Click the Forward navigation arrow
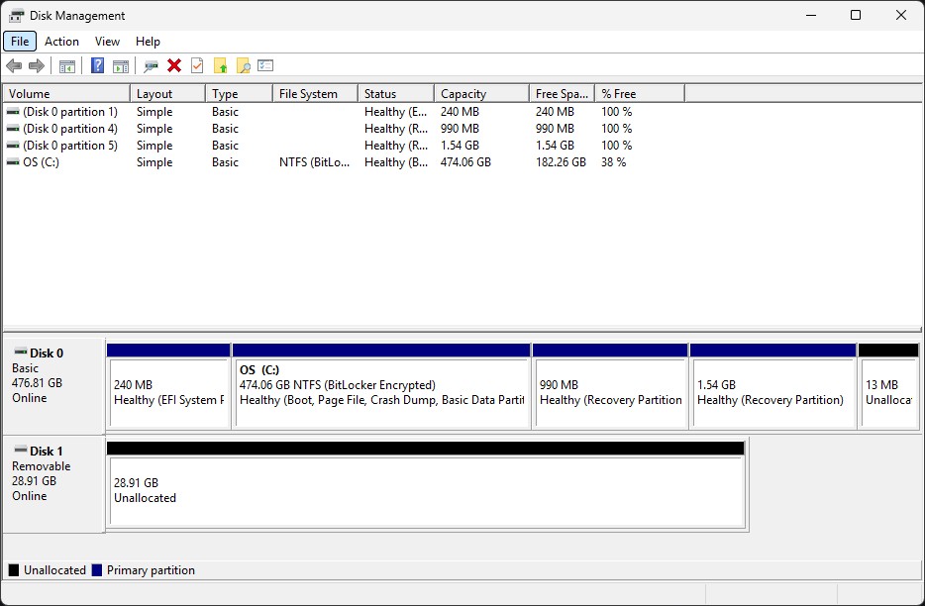925x606 pixels. point(35,65)
